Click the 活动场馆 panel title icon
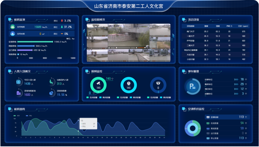Viewport: 259px width, 147px height. pyautogui.click(x=184, y=20)
